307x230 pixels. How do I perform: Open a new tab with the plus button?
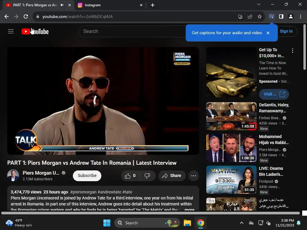tap(153, 5)
